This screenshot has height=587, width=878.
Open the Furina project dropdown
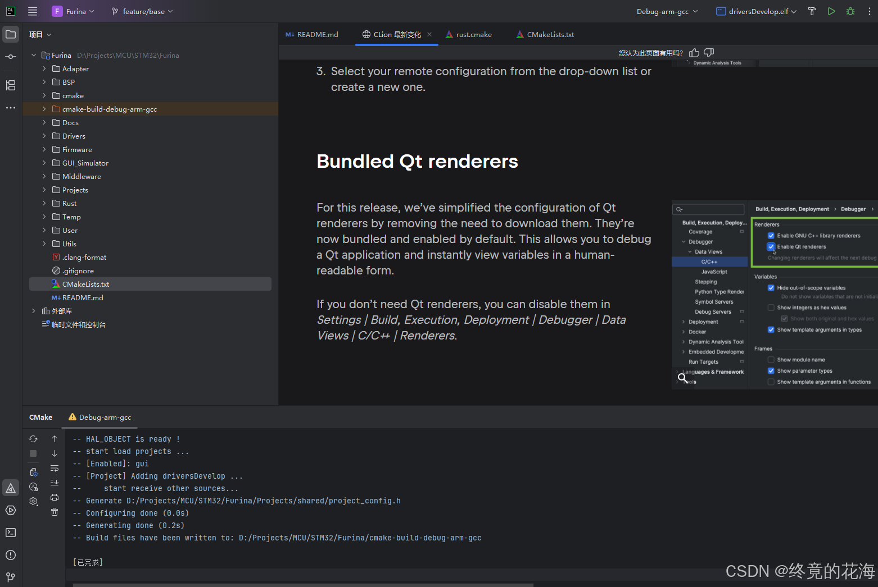(73, 11)
